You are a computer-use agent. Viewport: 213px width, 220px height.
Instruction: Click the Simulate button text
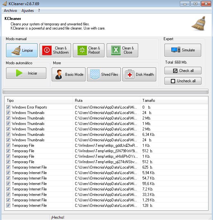(x=188, y=50)
